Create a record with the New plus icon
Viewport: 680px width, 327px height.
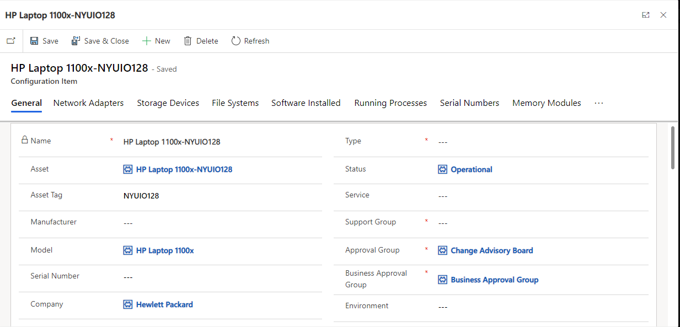tap(146, 40)
